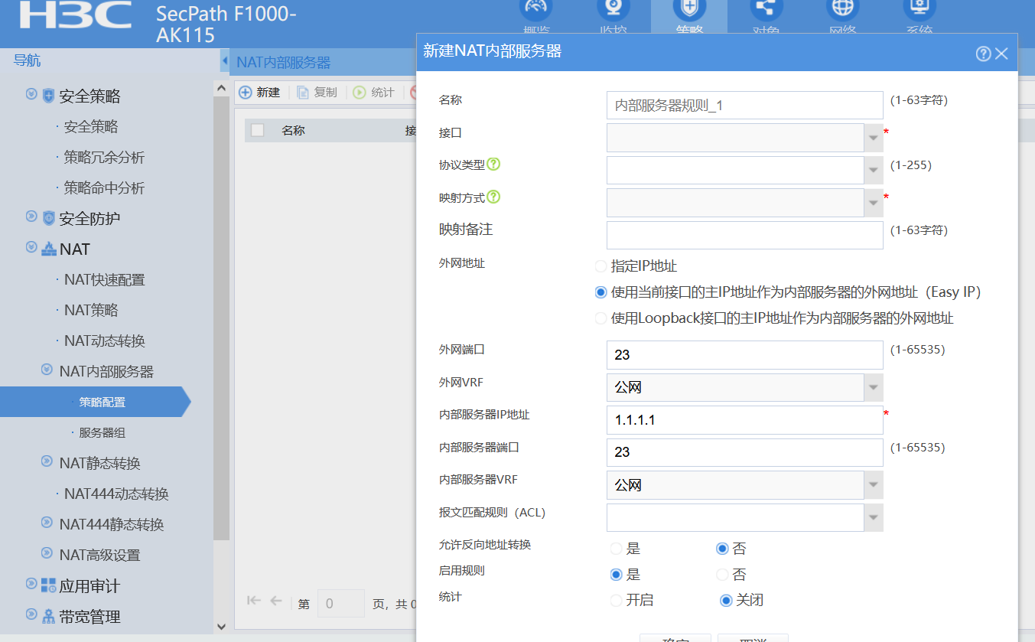The width and height of the screenshot is (1035, 642).
Task: Select the Easy IP external address option
Action: [601, 292]
